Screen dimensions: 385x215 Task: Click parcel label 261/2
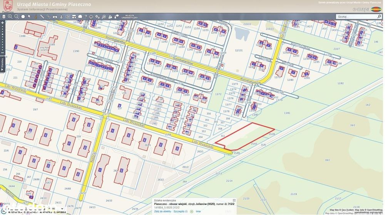pos(186,167)
